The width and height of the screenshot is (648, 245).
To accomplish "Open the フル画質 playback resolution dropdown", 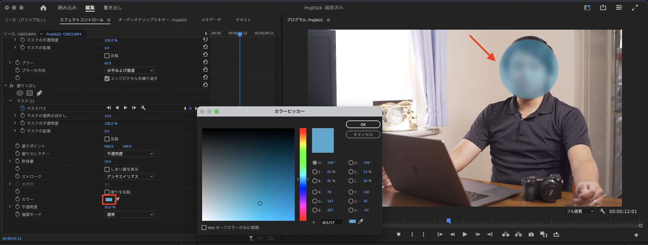I will coord(580,211).
